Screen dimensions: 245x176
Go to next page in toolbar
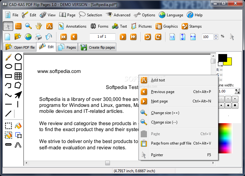pyautogui.click(x=123, y=37)
